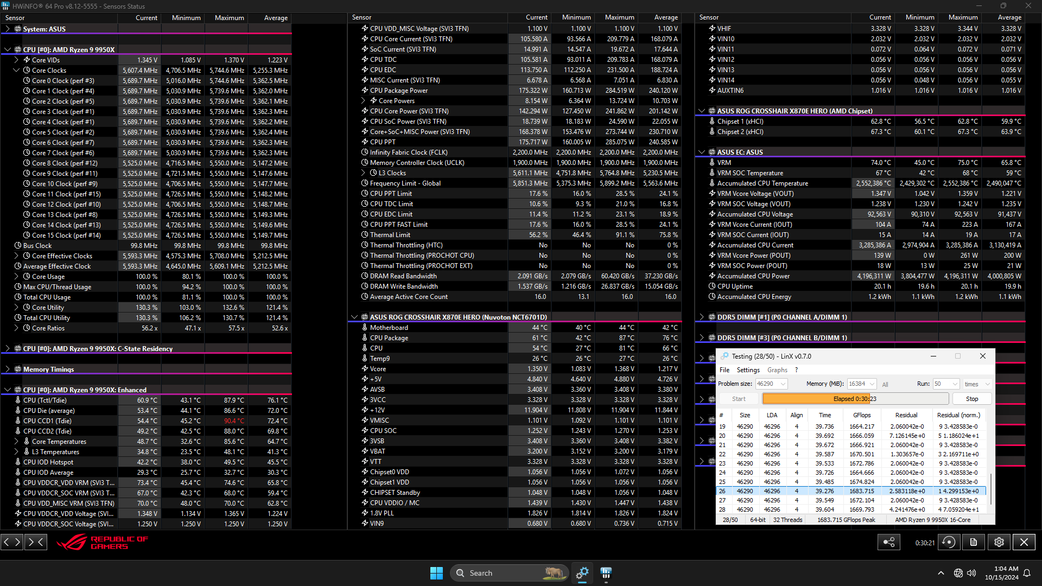1042x586 pixels.
Task: Expand the Memory Timings section
Action: pos(7,369)
